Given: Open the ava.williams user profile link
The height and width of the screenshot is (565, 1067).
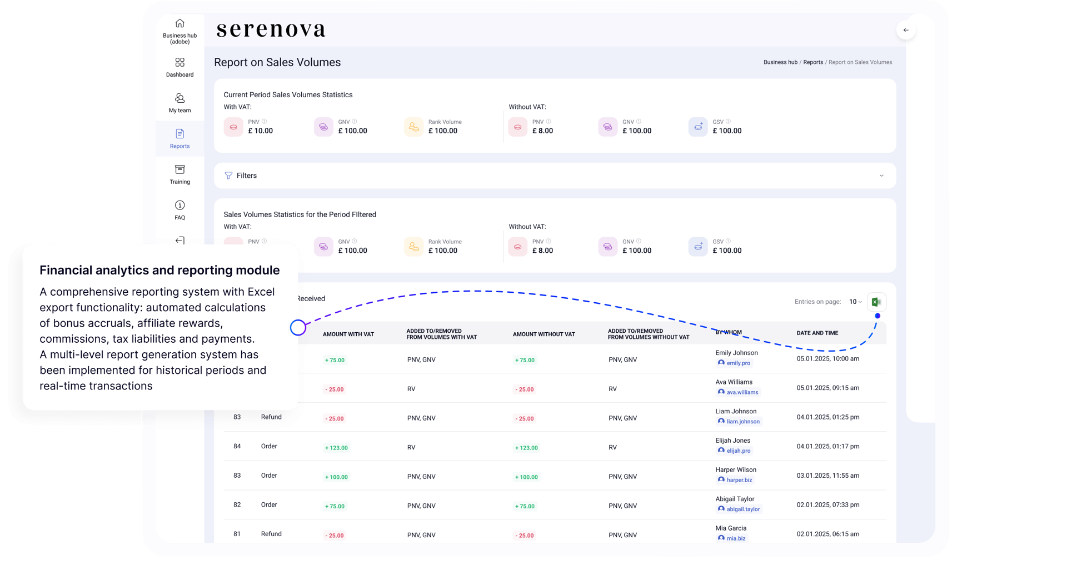Looking at the screenshot, I should pyautogui.click(x=738, y=392).
